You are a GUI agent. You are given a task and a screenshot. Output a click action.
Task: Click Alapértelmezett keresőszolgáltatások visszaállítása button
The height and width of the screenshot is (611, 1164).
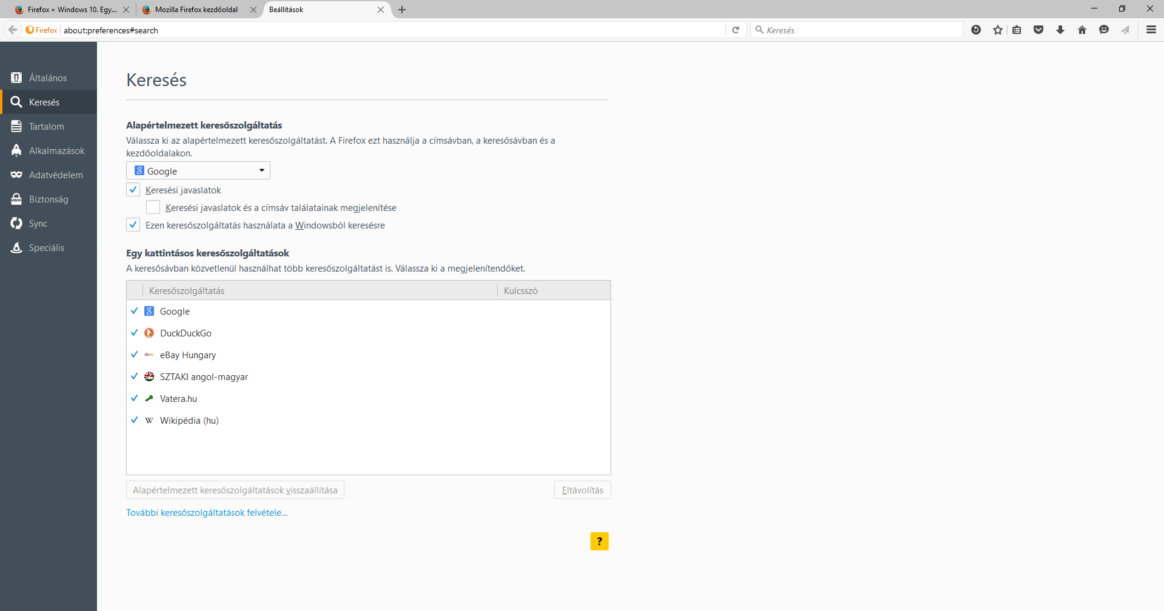(235, 490)
